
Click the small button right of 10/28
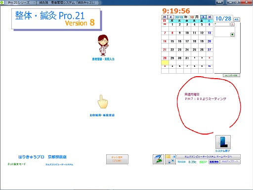[x=237, y=19]
